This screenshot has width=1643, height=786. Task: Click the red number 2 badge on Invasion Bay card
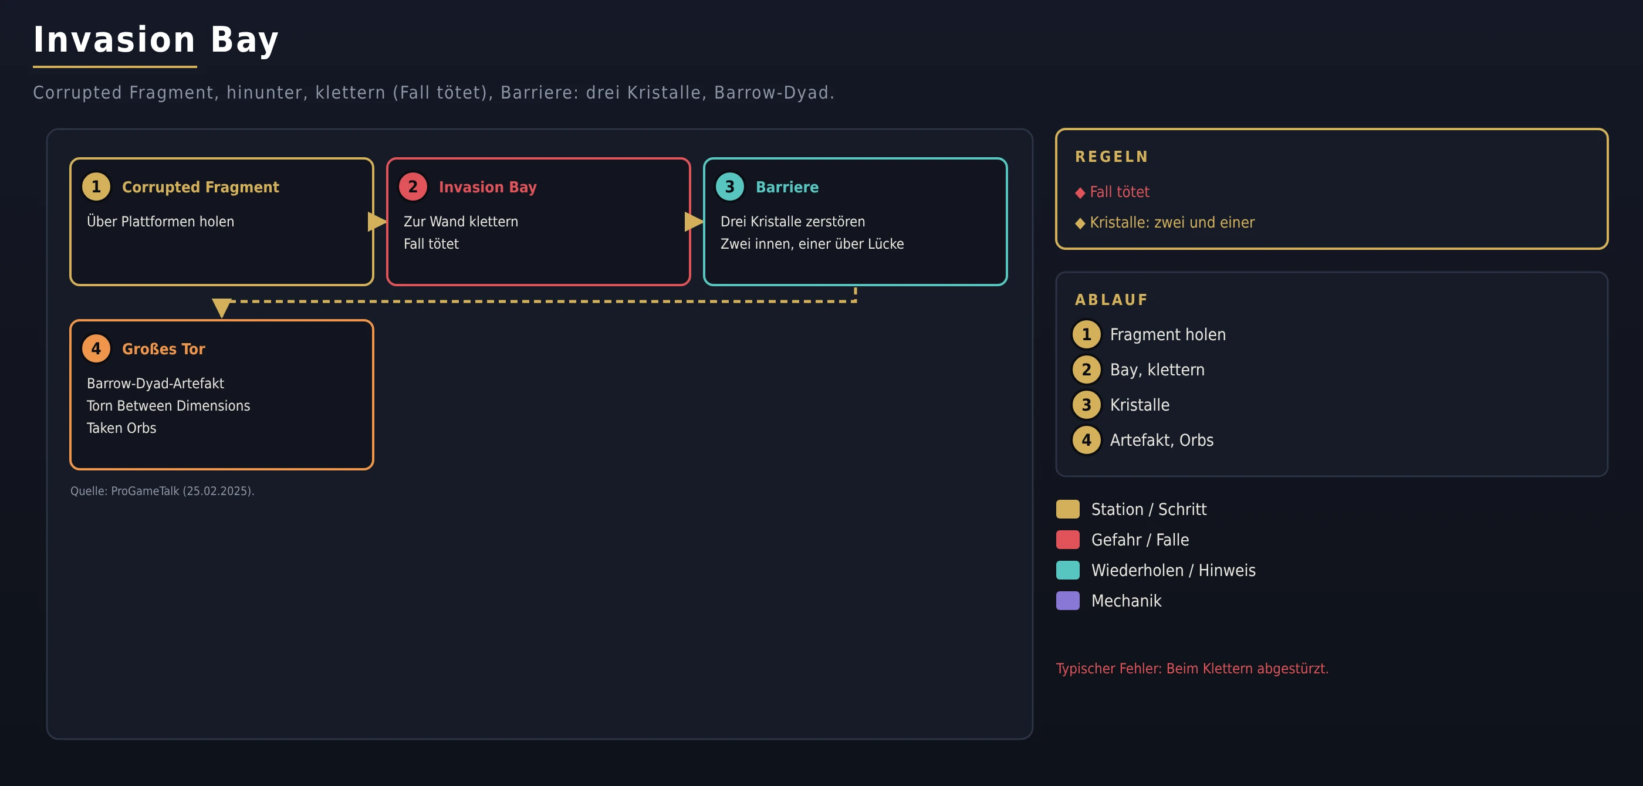[x=413, y=187]
